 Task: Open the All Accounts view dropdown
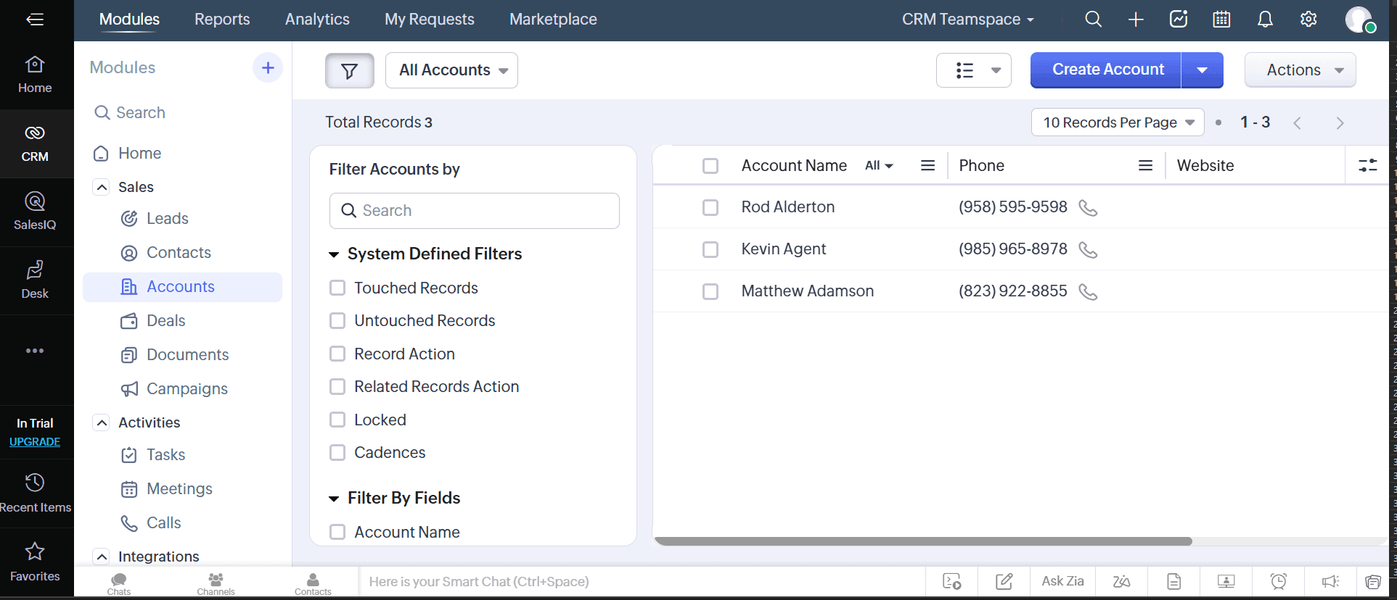pos(451,70)
